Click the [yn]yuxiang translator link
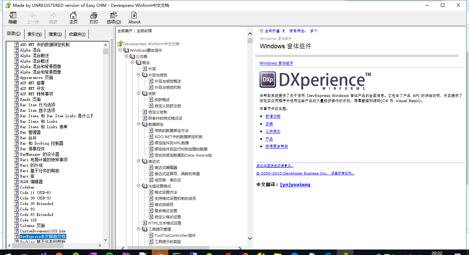469x255 pixels. point(295,185)
